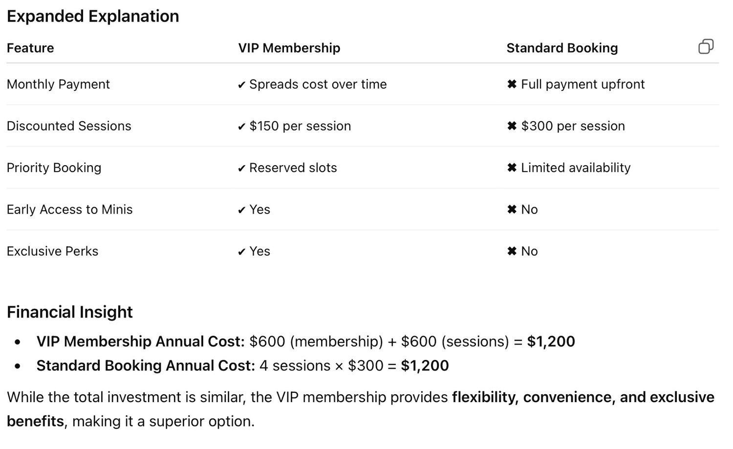Click the X mark in Exclusive Perks row
The image size is (733, 449).
point(512,252)
